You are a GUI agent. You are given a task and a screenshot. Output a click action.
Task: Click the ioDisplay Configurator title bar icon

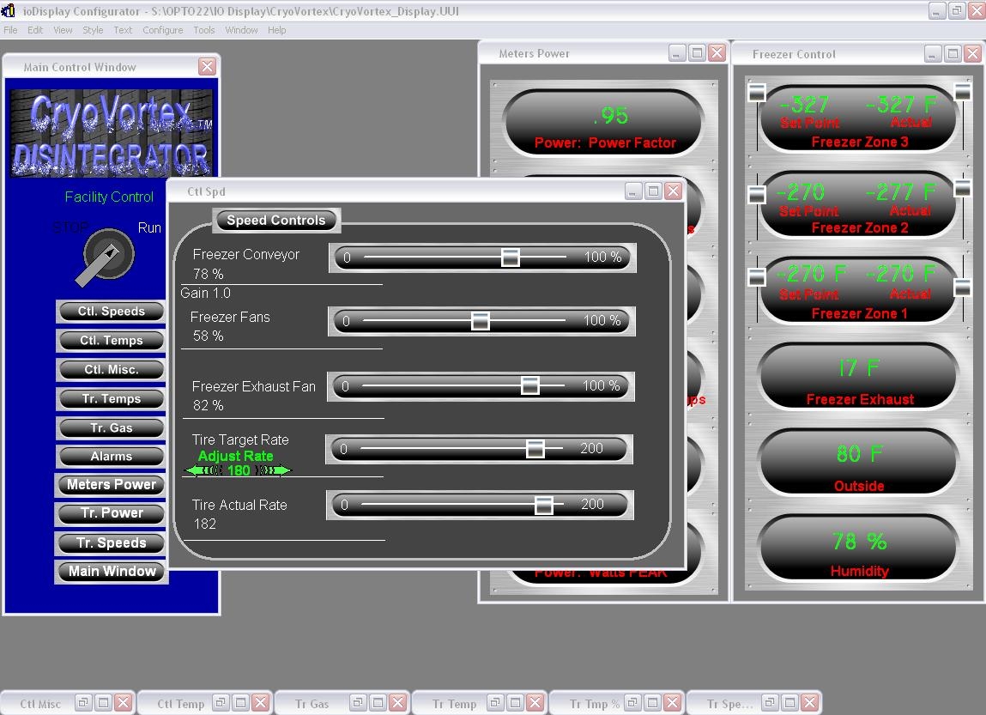coord(9,10)
